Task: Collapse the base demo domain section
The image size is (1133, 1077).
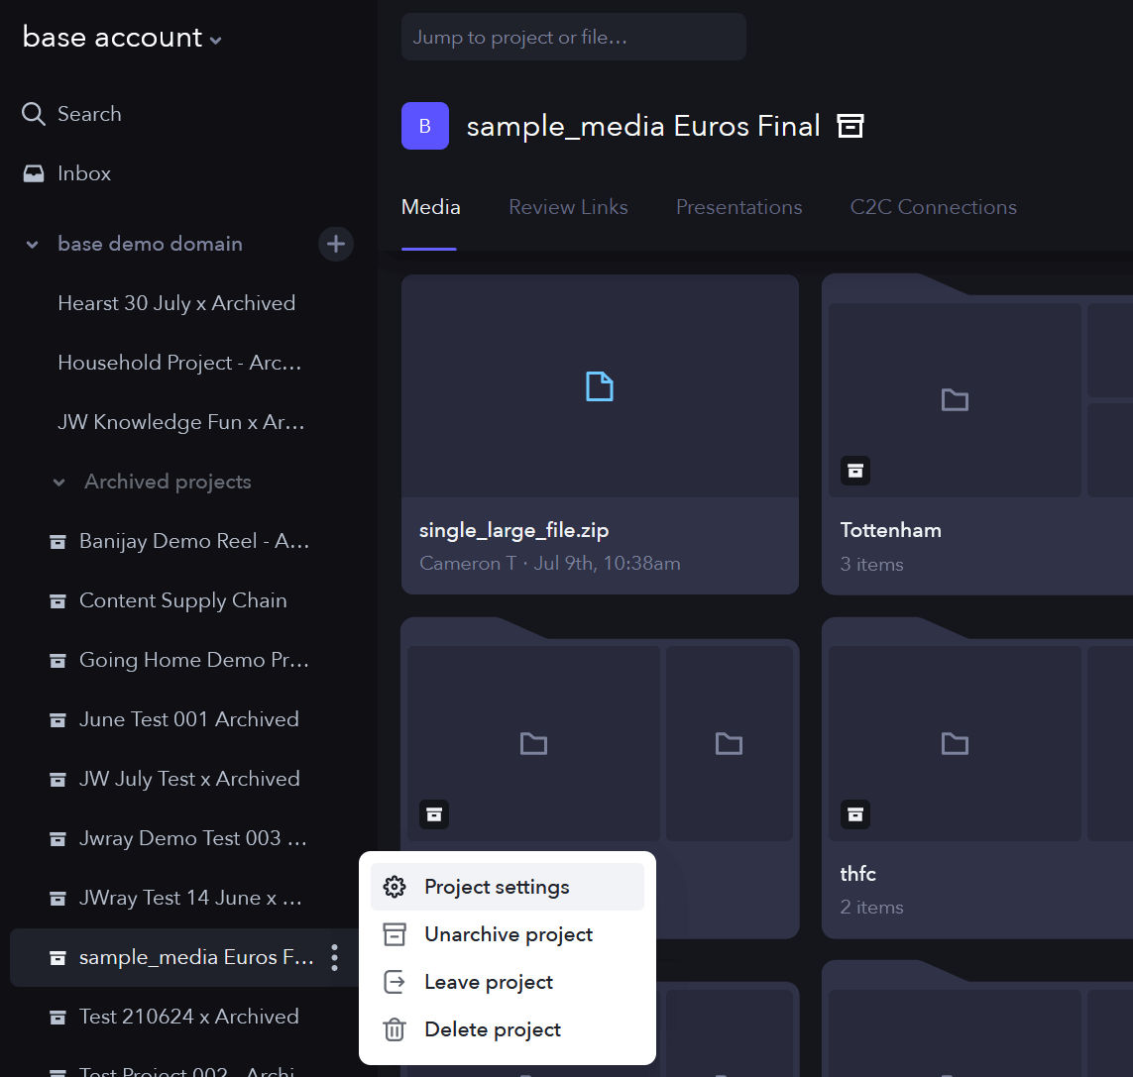Action: pyautogui.click(x=32, y=244)
